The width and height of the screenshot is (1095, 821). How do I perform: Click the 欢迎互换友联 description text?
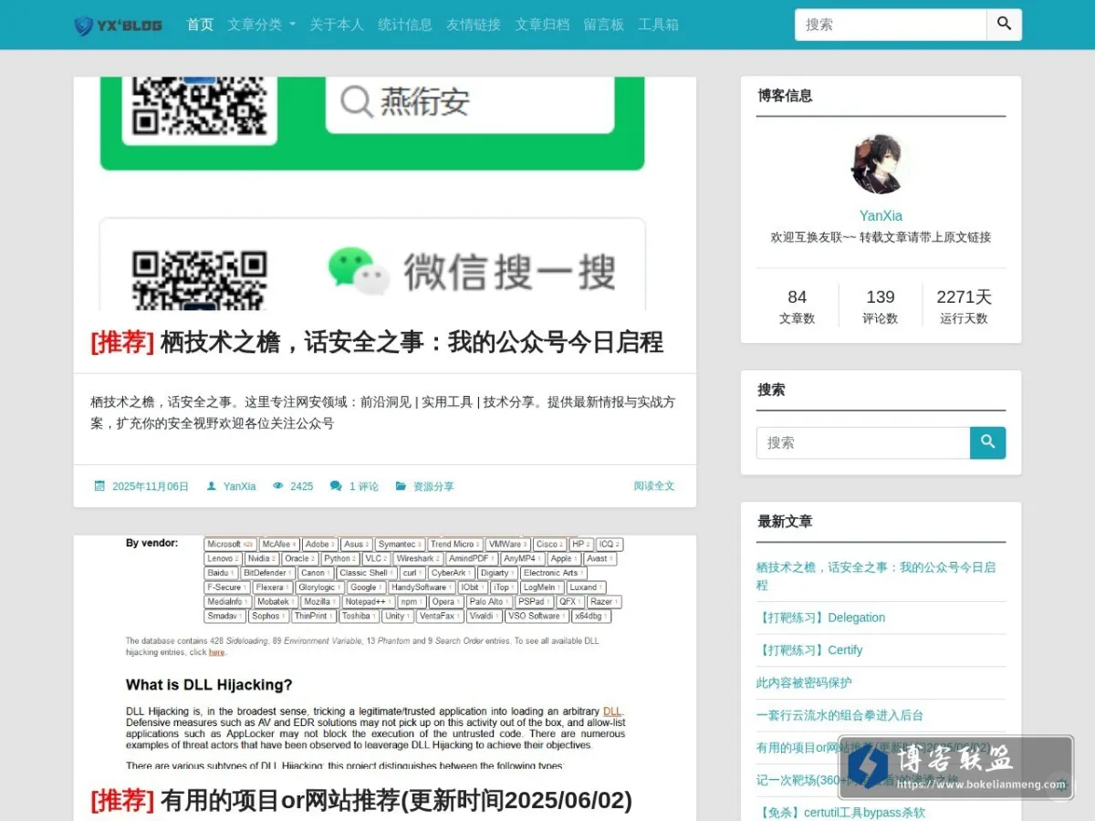pos(881,237)
